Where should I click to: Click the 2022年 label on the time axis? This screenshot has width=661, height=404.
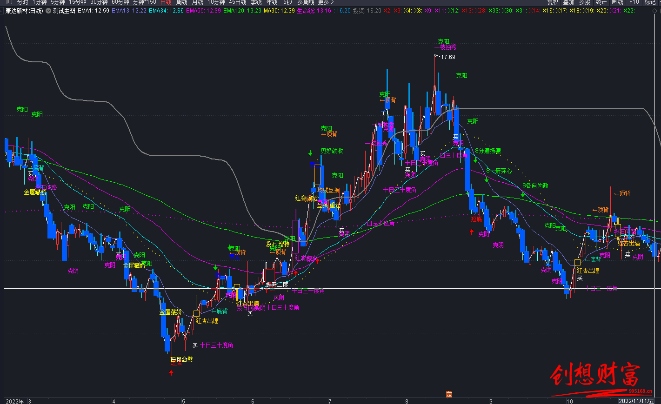point(14,401)
